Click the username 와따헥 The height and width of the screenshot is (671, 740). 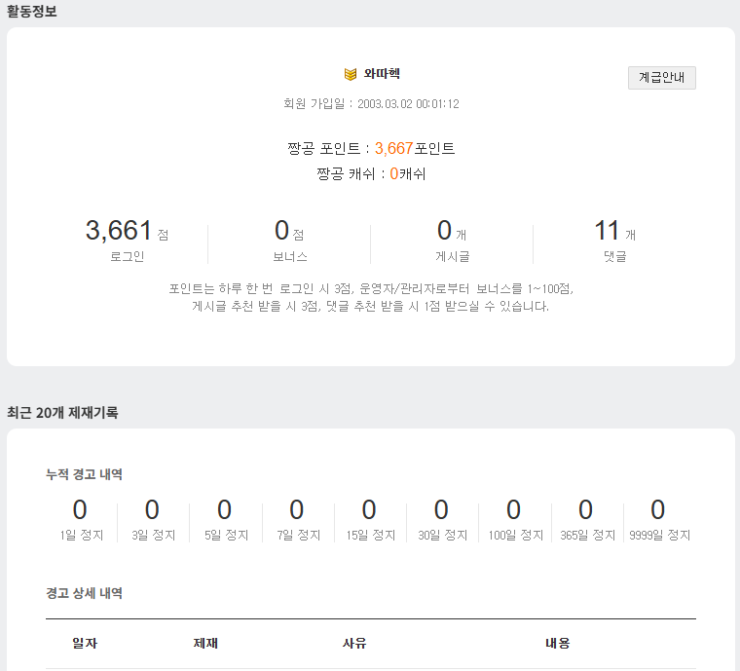pos(382,74)
